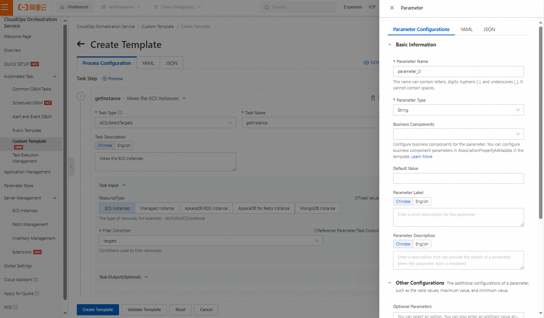Switch to the template YAML tab

click(148, 63)
